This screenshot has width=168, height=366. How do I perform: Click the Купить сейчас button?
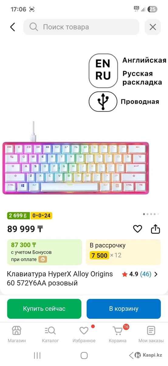[x=44, y=309]
